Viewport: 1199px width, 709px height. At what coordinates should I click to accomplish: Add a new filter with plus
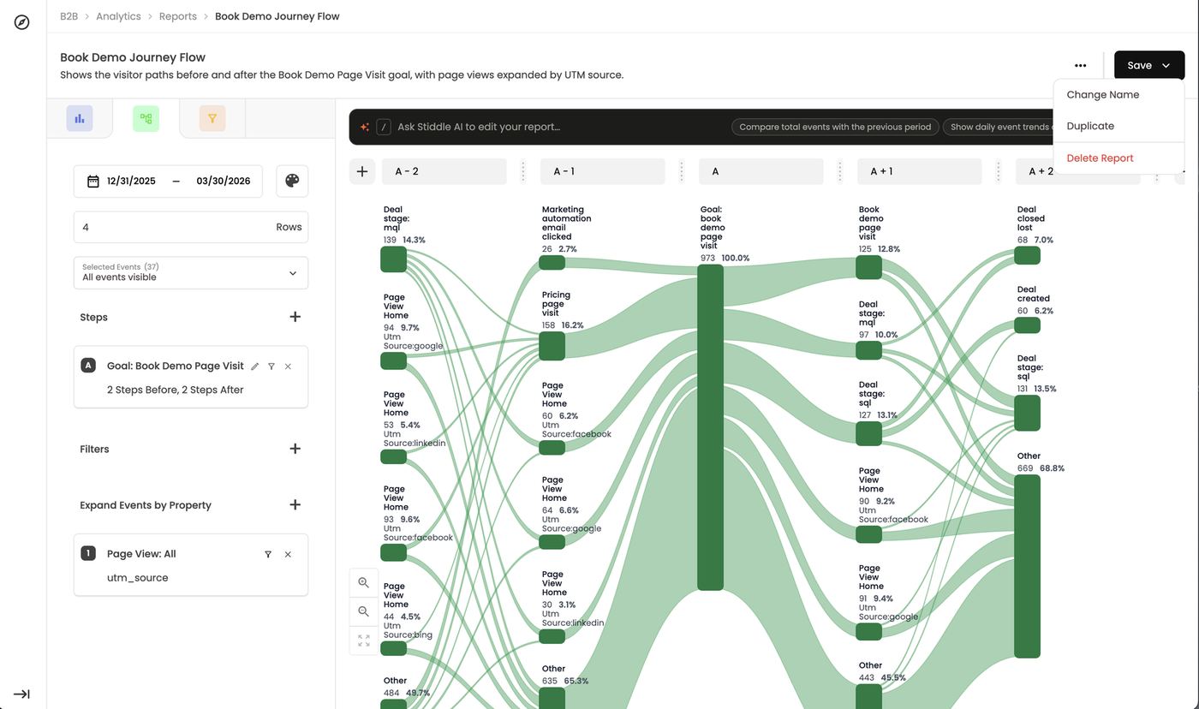pos(295,449)
